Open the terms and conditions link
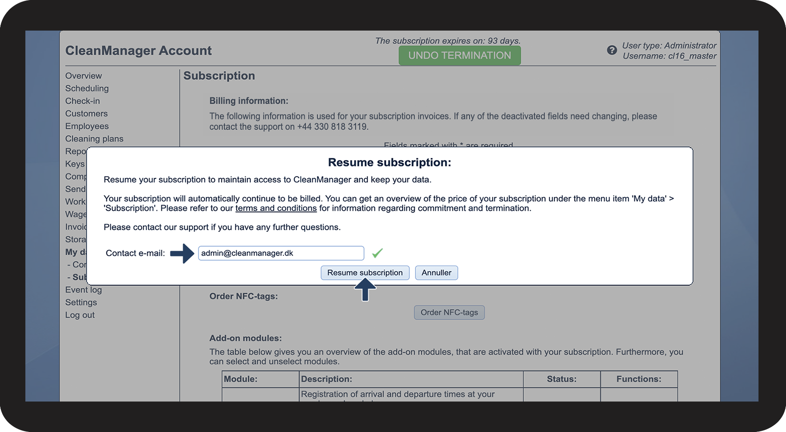786x432 pixels. [x=276, y=208]
